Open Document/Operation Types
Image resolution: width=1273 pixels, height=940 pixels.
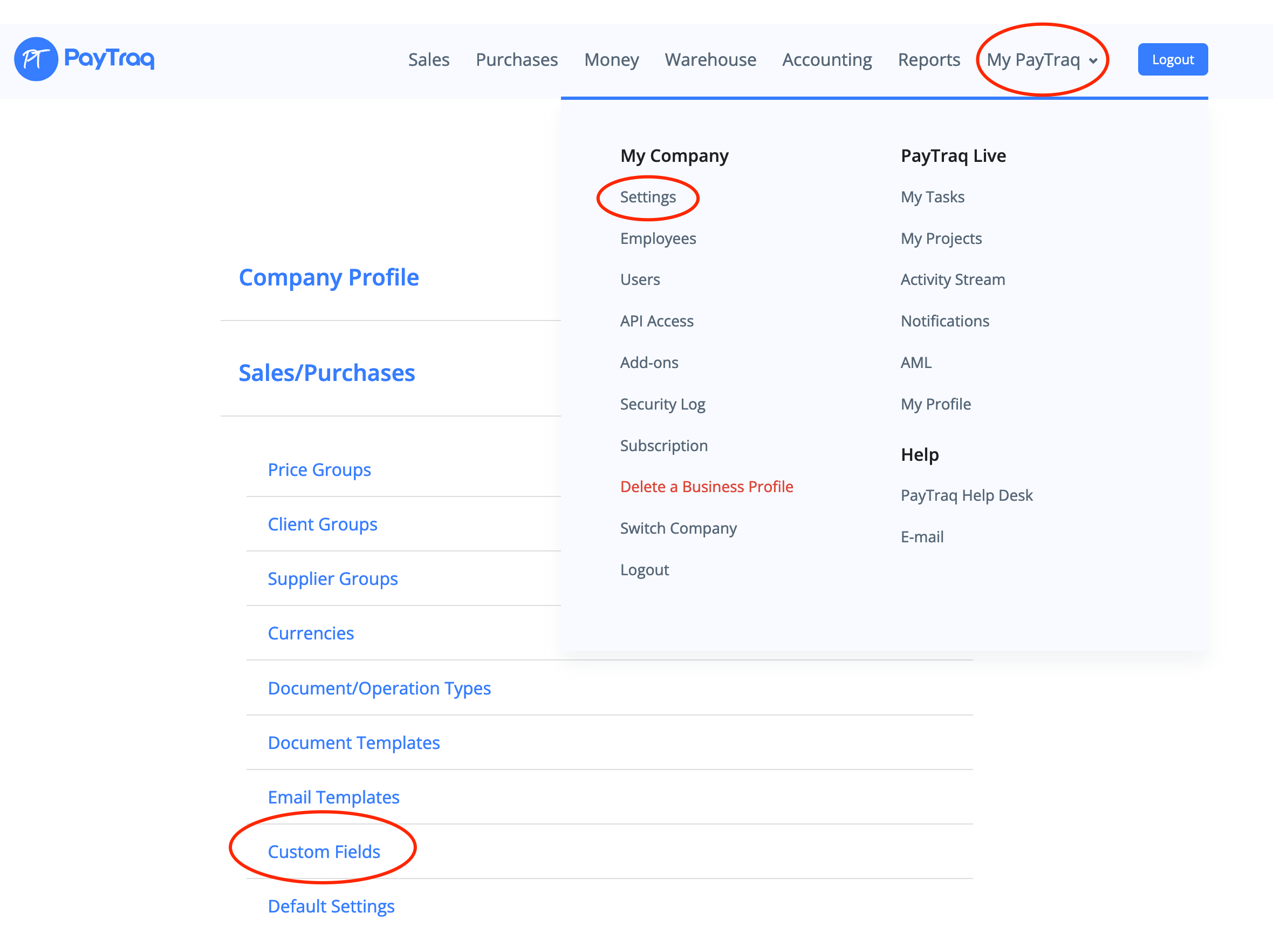coord(379,689)
